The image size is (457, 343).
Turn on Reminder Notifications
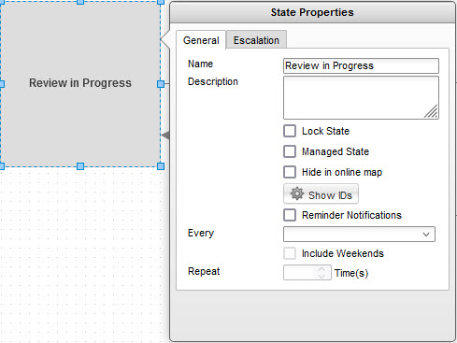(290, 215)
